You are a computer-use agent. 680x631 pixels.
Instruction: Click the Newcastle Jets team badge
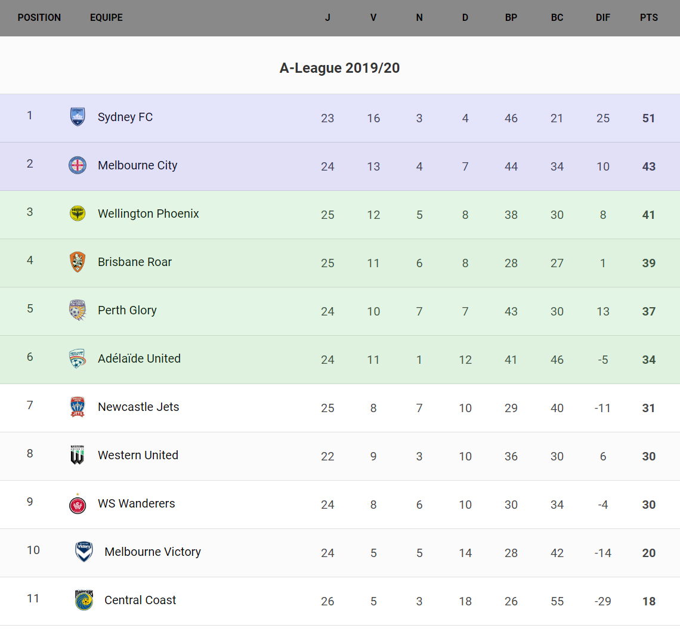pos(78,407)
